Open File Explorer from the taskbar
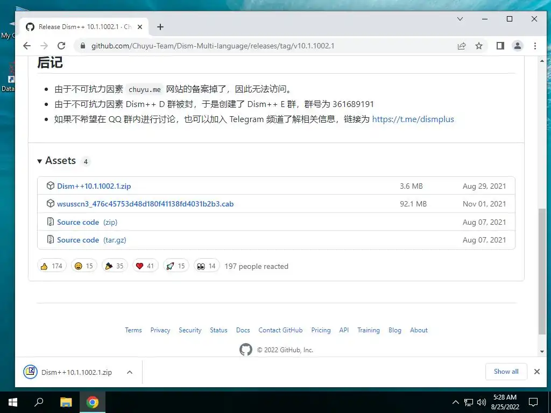 tap(66, 402)
